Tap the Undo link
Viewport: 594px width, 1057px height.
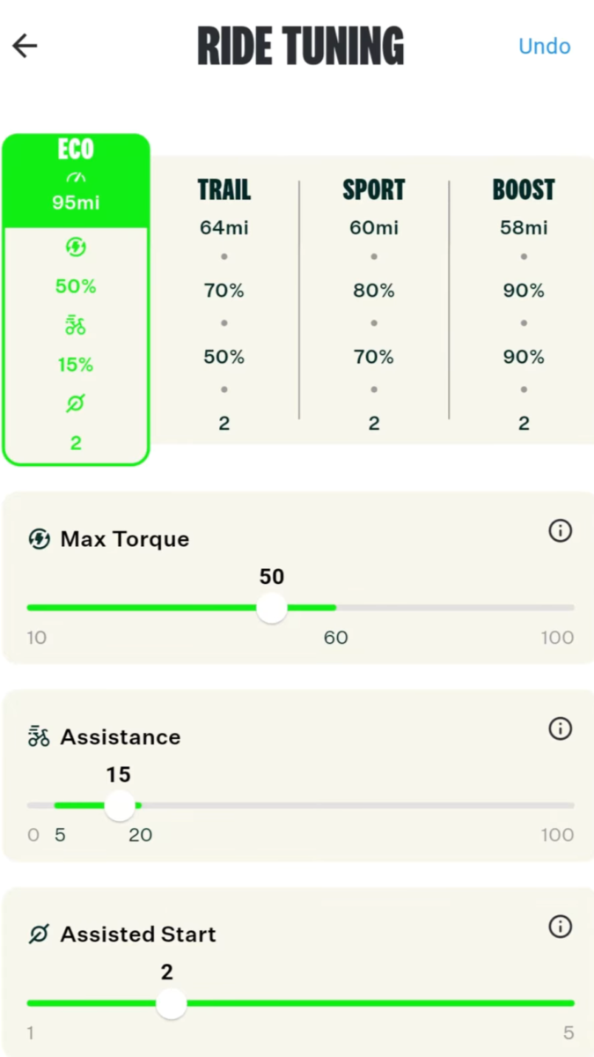coord(544,46)
